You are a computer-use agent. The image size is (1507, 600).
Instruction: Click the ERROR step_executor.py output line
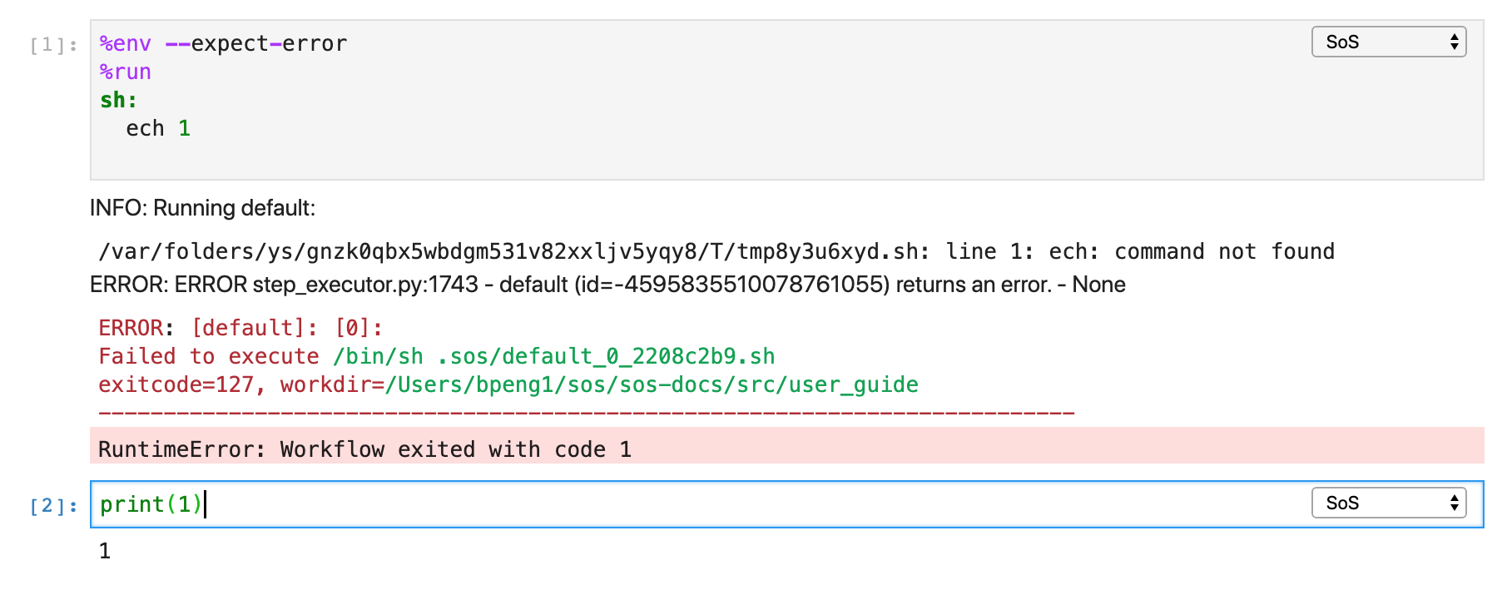click(607, 284)
